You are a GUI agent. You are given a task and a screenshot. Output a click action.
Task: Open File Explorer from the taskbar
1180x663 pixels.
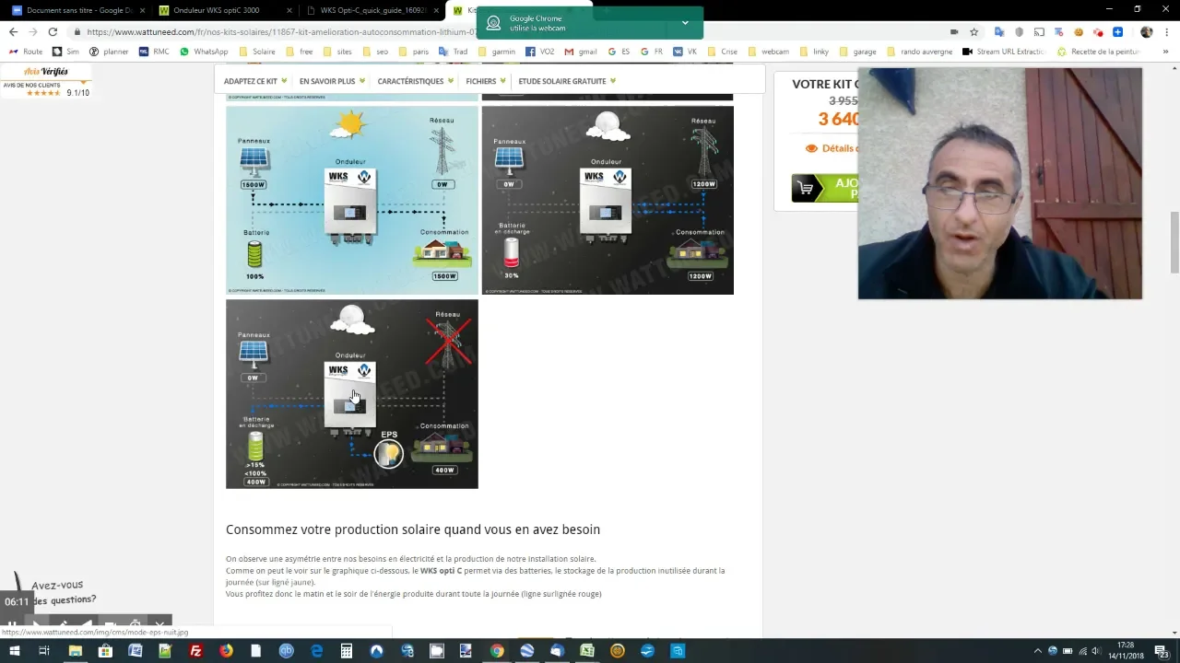click(75, 651)
